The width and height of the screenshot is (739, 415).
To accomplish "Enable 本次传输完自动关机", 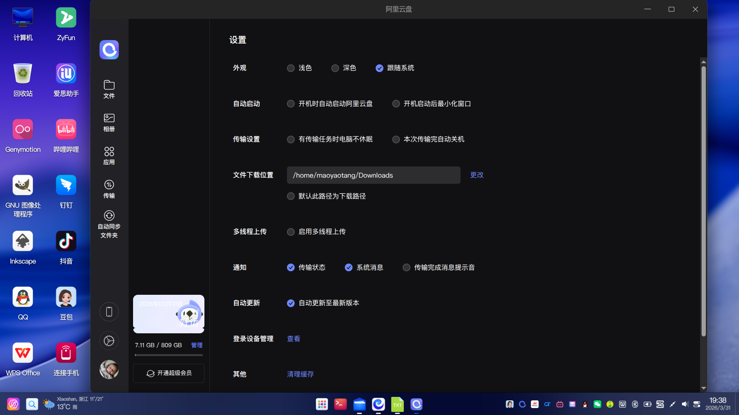I will pos(428,139).
